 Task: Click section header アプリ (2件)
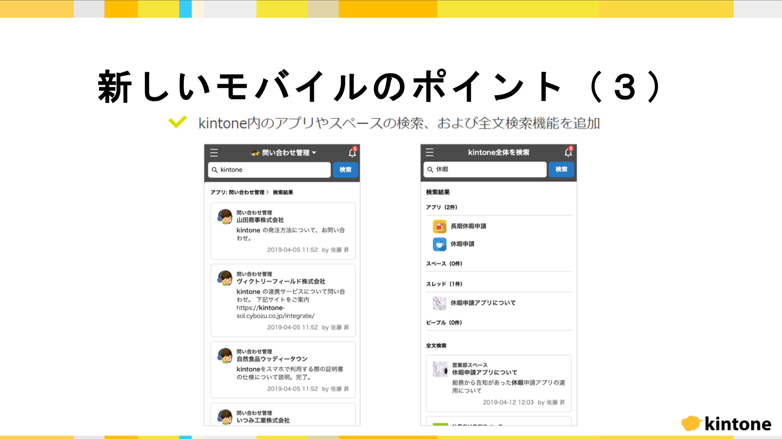(441, 207)
